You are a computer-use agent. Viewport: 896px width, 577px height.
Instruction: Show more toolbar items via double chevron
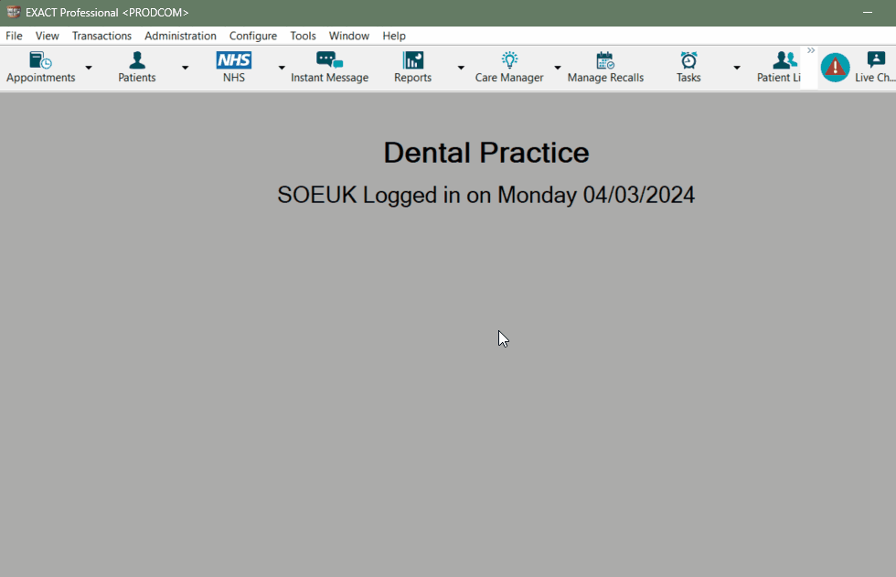(x=810, y=51)
